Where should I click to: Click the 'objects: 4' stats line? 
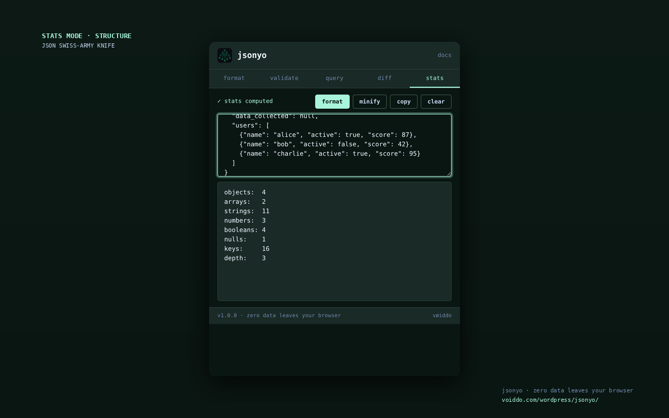[x=245, y=192]
